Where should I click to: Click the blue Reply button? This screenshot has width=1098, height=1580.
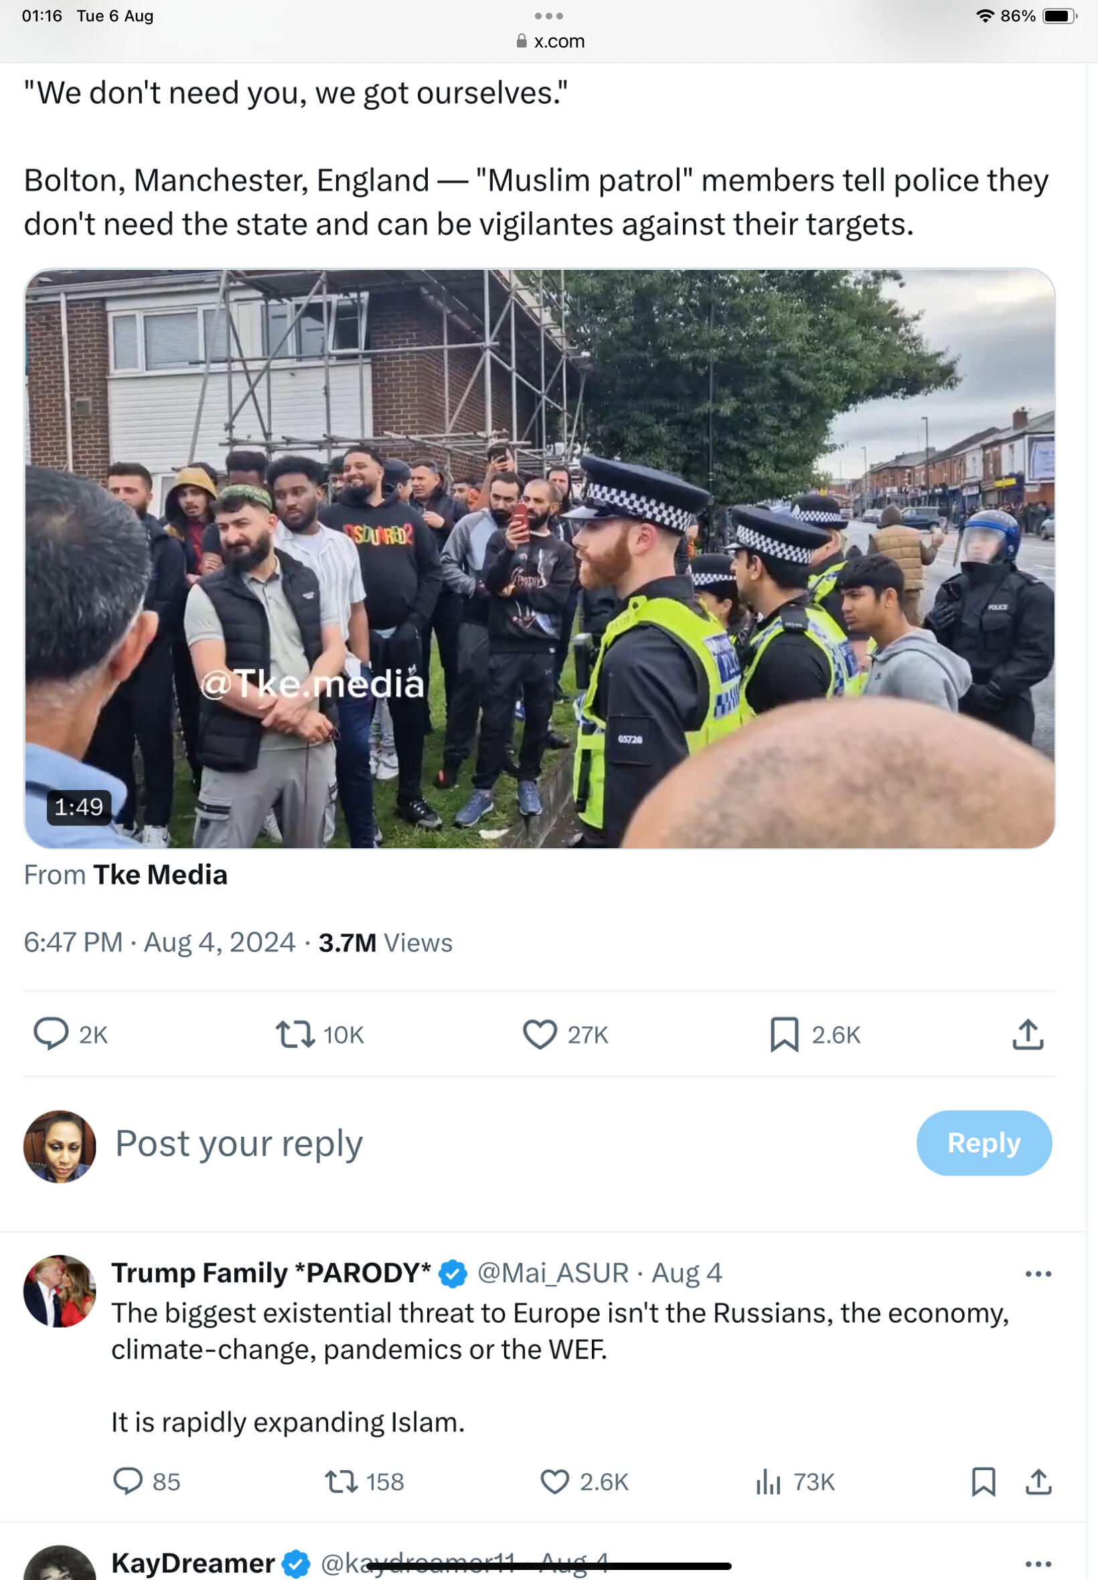click(x=983, y=1143)
